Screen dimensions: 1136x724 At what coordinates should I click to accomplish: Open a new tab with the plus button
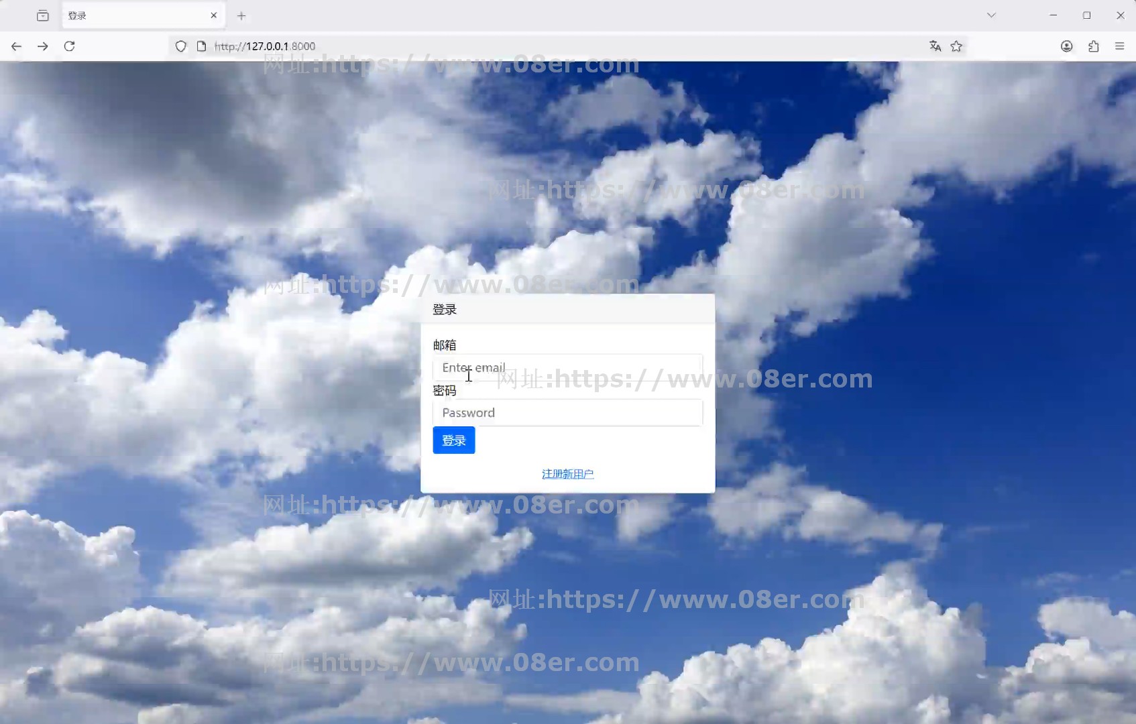(x=241, y=15)
